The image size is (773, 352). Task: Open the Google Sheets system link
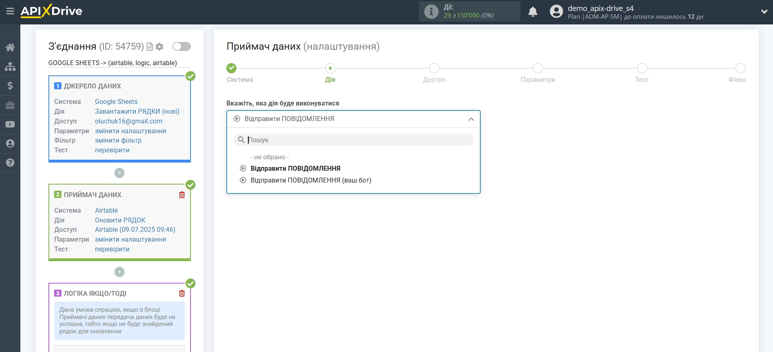(116, 101)
